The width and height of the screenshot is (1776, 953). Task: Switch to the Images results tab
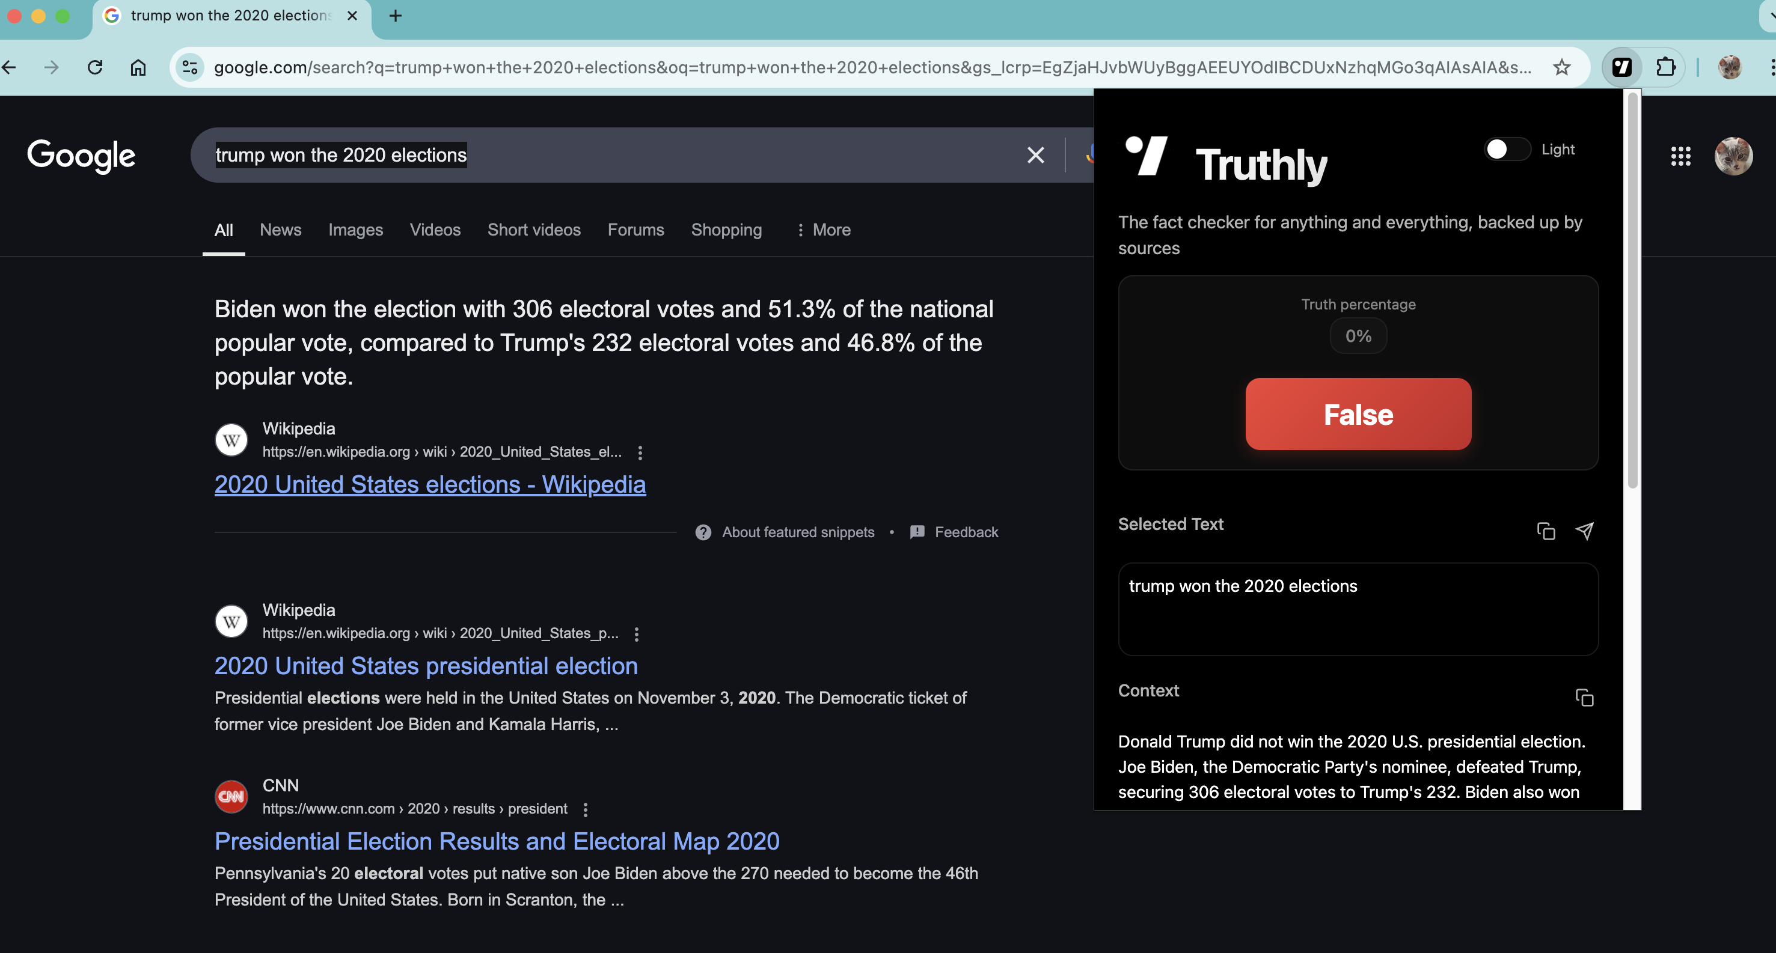[x=355, y=230]
